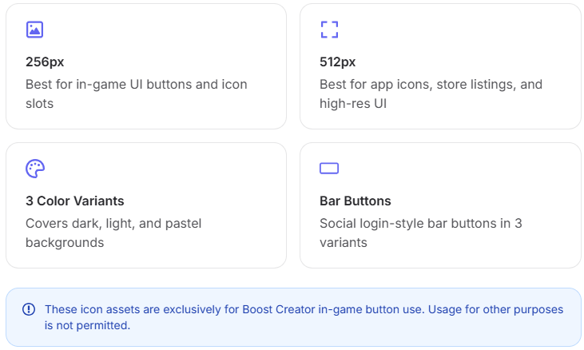Image resolution: width=584 pixels, height=350 pixels.
Task: Click the Boost Creator usage notice text
Action: pos(304,317)
